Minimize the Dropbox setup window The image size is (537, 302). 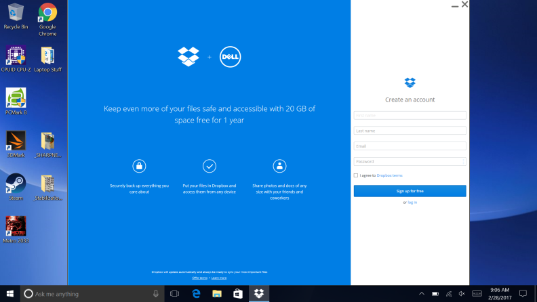[455, 5]
